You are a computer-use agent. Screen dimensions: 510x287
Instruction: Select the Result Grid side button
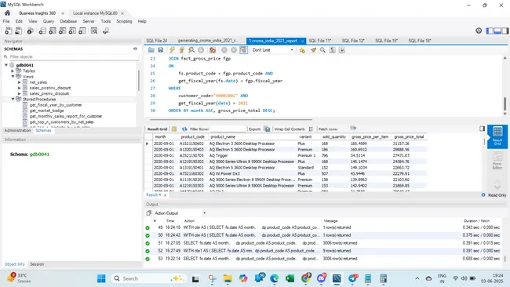point(497,136)
